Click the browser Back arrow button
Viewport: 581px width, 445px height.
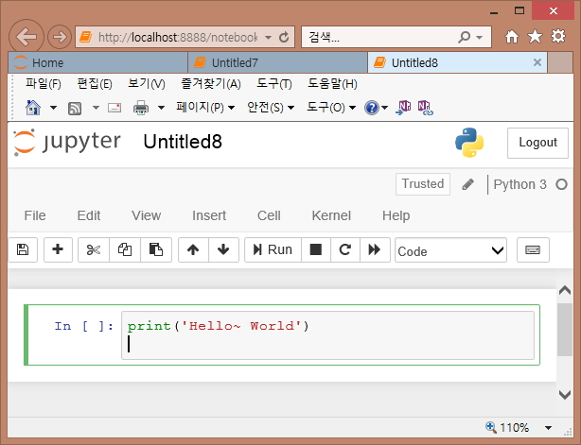click(x=26, y=37)
